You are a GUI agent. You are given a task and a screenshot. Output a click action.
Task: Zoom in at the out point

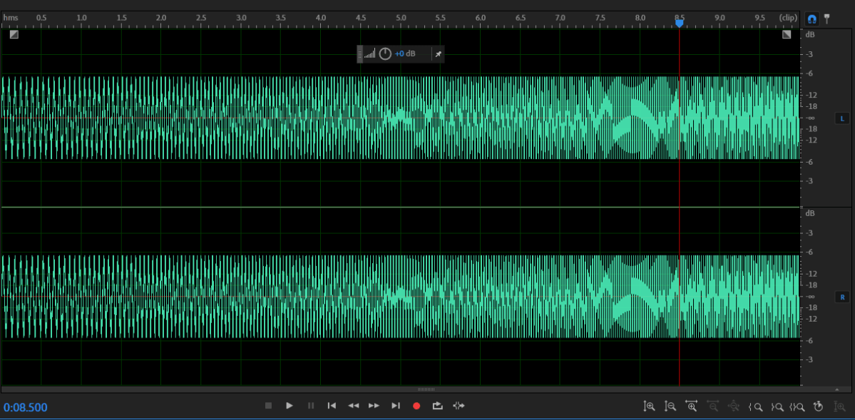click(x=777, y=406)
